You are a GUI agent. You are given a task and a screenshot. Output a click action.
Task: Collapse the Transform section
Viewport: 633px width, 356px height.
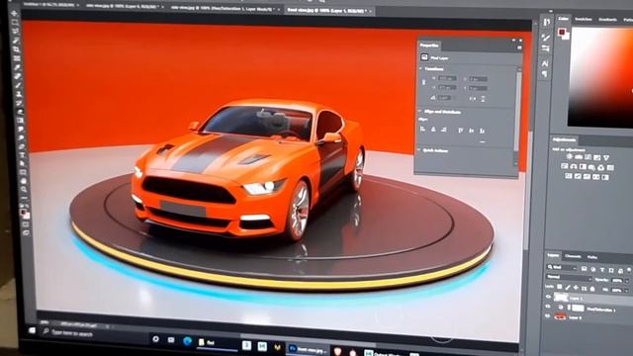[420, 68]
